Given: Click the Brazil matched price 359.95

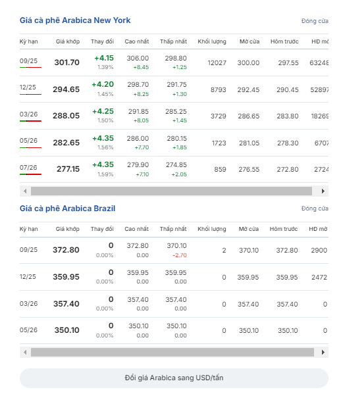Looking at the screenshot, I should tap(66, 277).
